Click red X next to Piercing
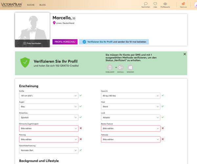 (81, 139)
